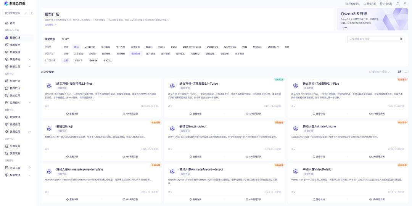
Task: Select Meta provider filter
Action: [x=245, y=47]
